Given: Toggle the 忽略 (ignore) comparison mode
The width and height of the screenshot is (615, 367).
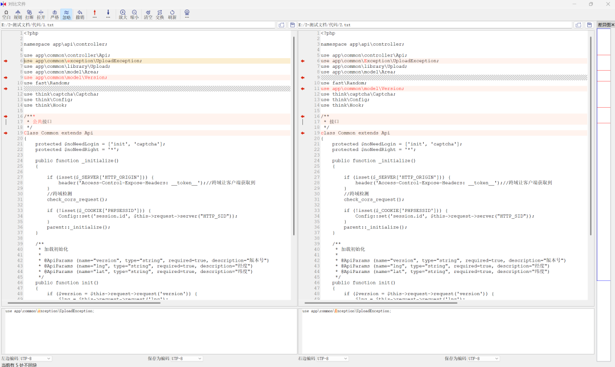Looking at the screenshot, I should point(67,14).
